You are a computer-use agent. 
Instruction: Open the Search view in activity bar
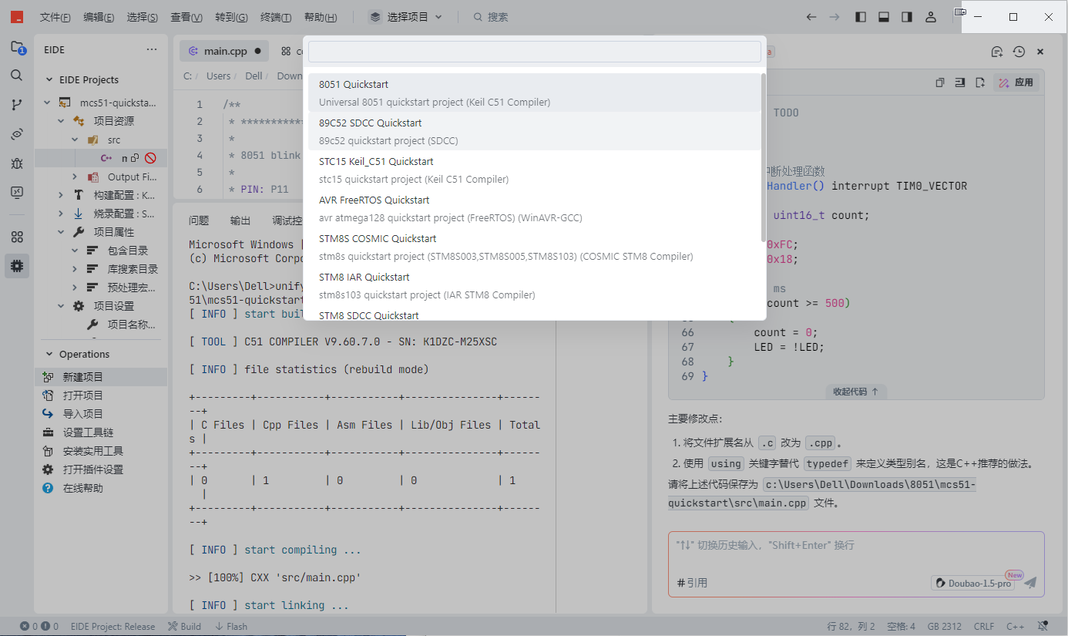click(17, 76)
